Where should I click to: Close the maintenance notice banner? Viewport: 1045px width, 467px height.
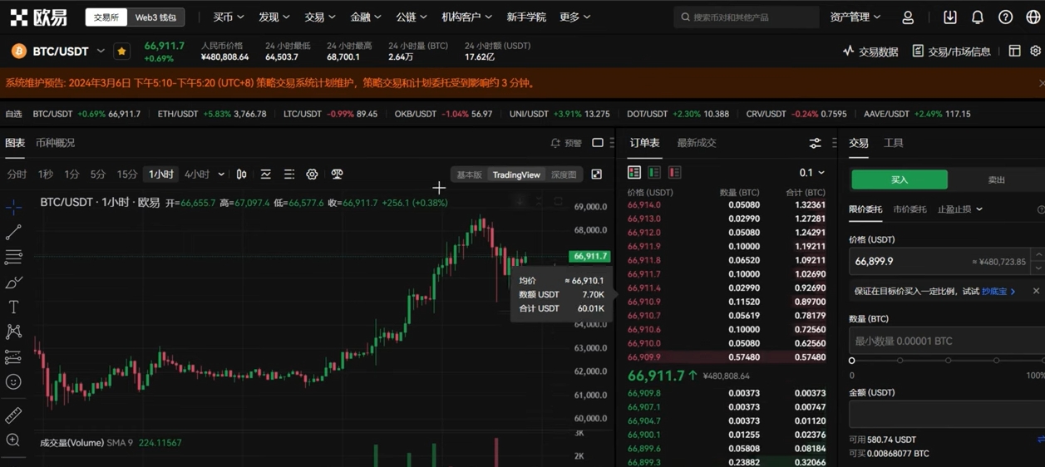coord(1041,83)
